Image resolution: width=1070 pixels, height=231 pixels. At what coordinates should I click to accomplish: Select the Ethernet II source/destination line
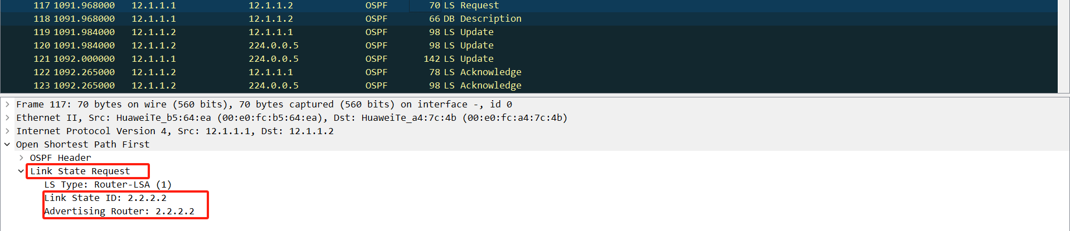pos(291,117)
